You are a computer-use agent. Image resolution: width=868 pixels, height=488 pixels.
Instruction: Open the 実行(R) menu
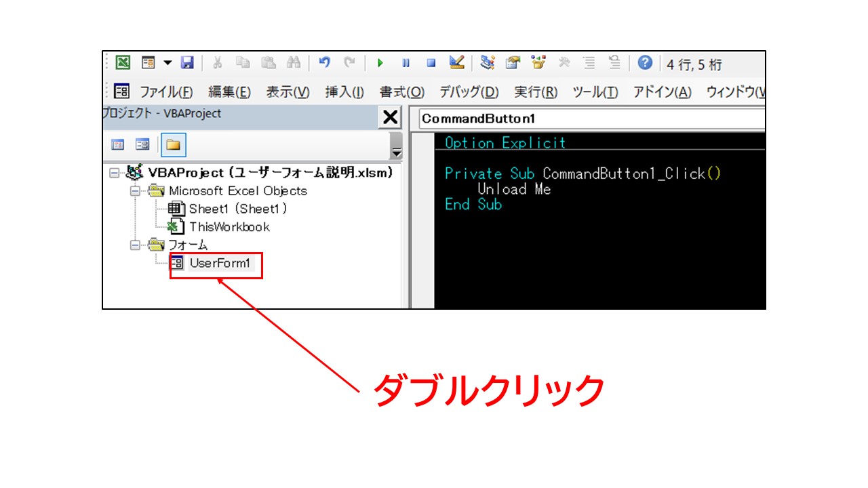[536, 92]
